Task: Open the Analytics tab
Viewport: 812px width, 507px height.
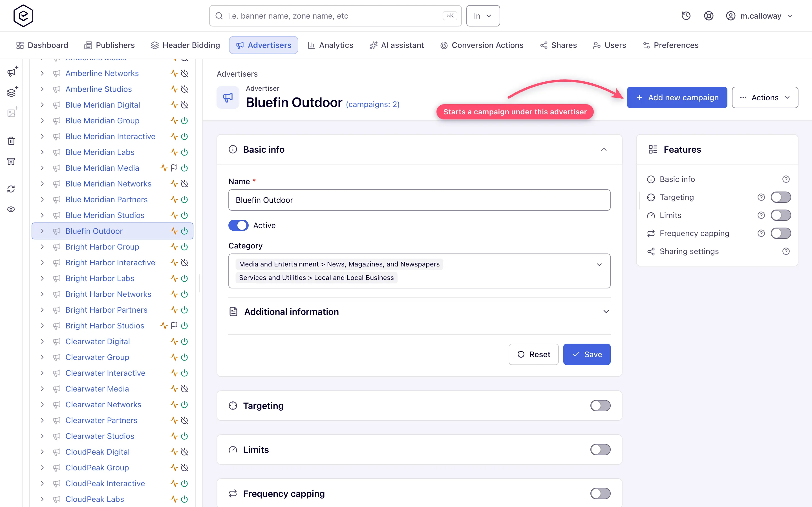Action: click(330, 45)
